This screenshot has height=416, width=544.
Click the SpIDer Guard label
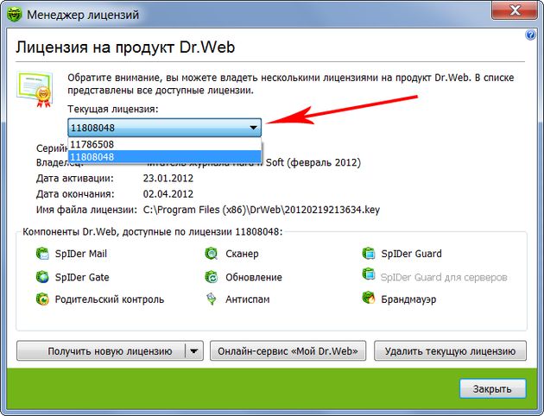click(x=411, y=254)
